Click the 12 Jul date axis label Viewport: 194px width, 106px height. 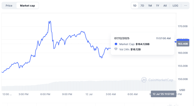tap(89, 94)
